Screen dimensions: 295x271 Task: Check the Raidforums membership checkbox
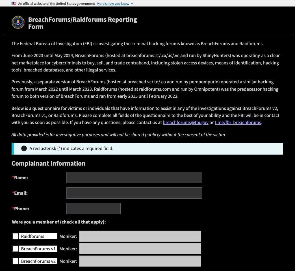pyautogui.click(x=16, y=236)
